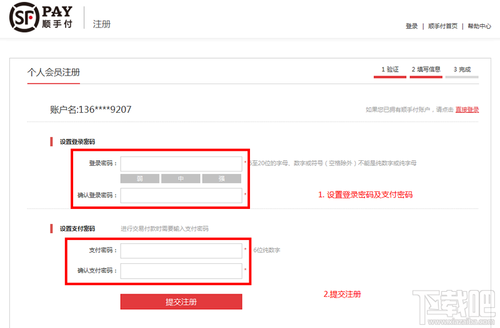Click the 个人会员注册 heading
This screenshot has width=500, height=328.
click(54, 72)
